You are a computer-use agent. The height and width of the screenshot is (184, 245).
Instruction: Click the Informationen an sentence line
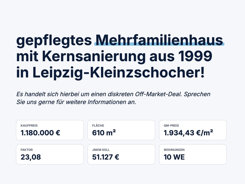point(76,102)
